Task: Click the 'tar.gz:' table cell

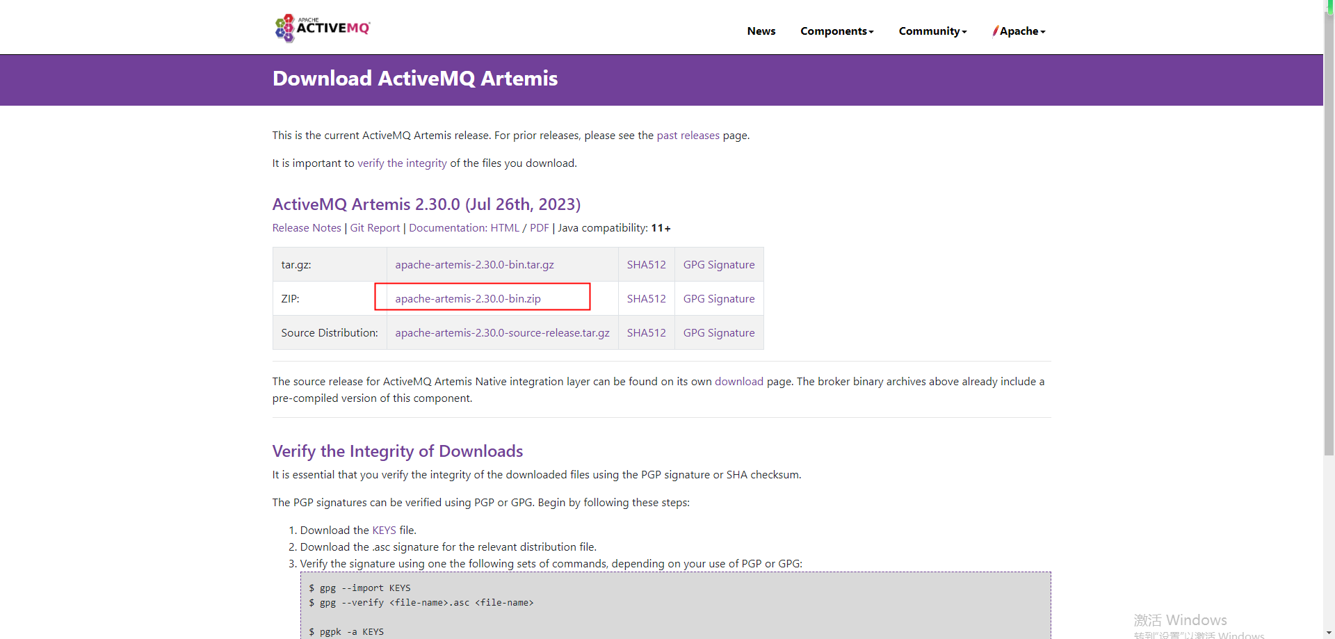Action: pyautogui.click(x=330, y=264)
